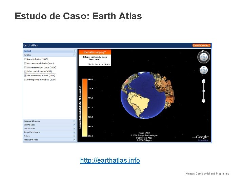Viewport: 244px width, 183px height.
Task: Click the Infant mortality rate legend text
Action: click(x=95, y=58)
